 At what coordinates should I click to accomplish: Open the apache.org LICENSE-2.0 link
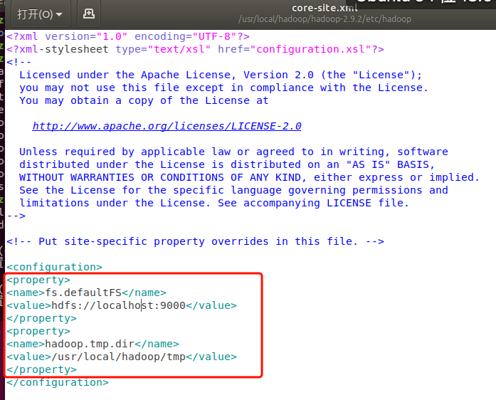pyautogui.click(x=167, y=126)
